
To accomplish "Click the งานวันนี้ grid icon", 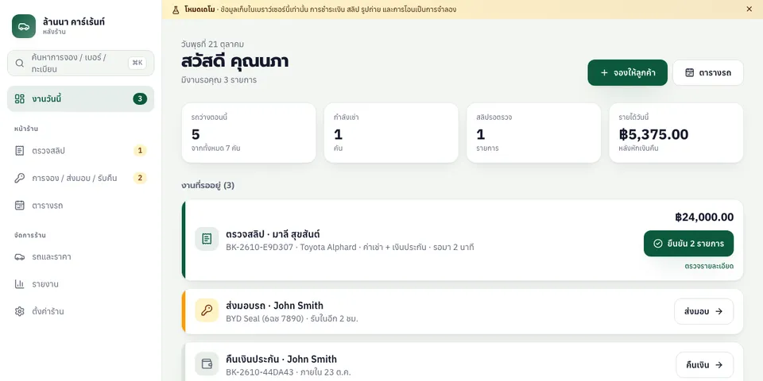I will tap(19, 99).
